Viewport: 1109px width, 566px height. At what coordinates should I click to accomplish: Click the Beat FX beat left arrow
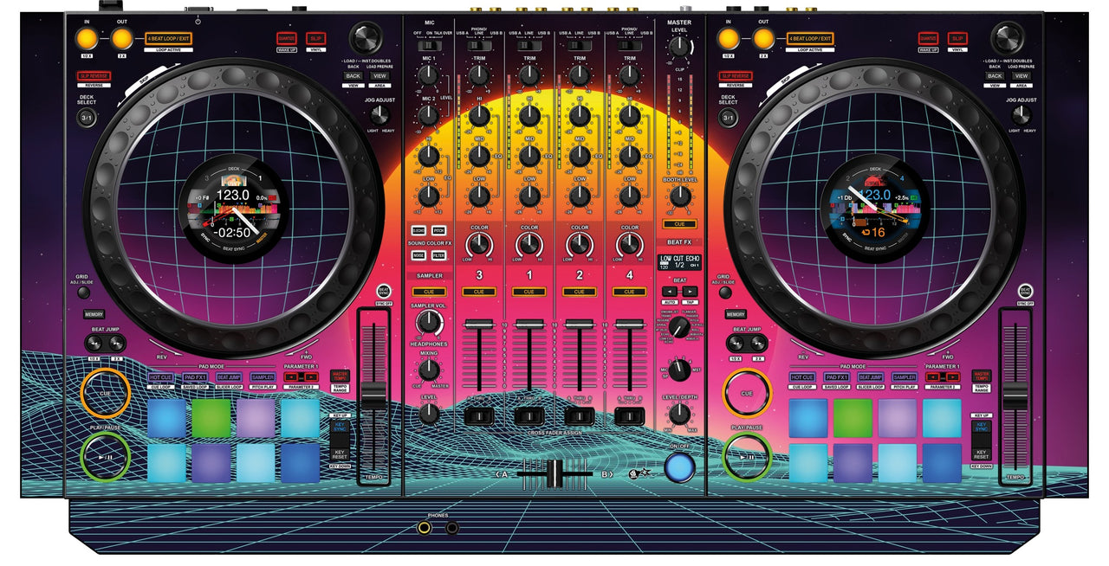669,292
